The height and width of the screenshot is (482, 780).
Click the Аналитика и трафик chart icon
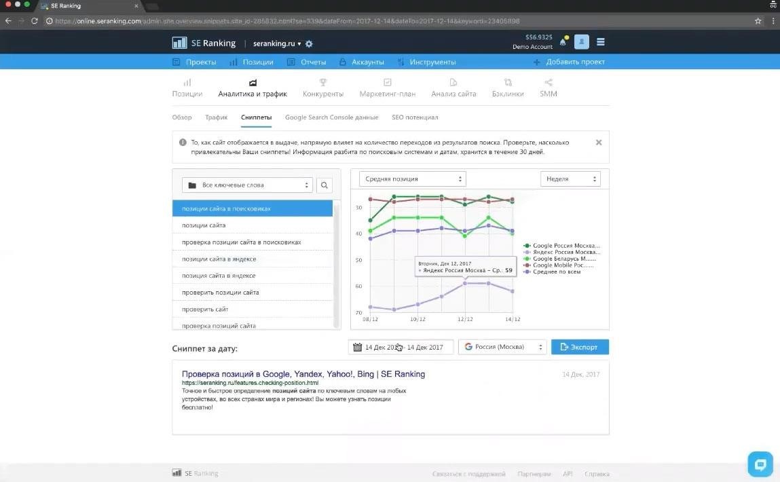click(x=253, y=83)
